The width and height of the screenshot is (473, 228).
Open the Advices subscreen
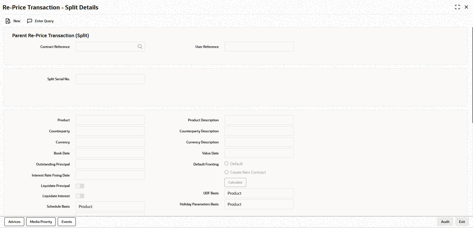(x=14, y=222)
